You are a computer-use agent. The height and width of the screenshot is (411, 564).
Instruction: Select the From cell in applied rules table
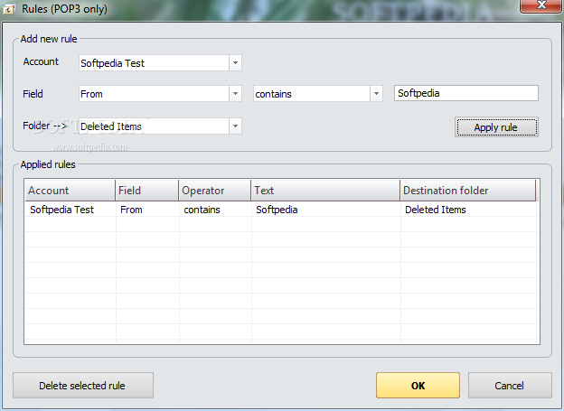pos(147,210)
